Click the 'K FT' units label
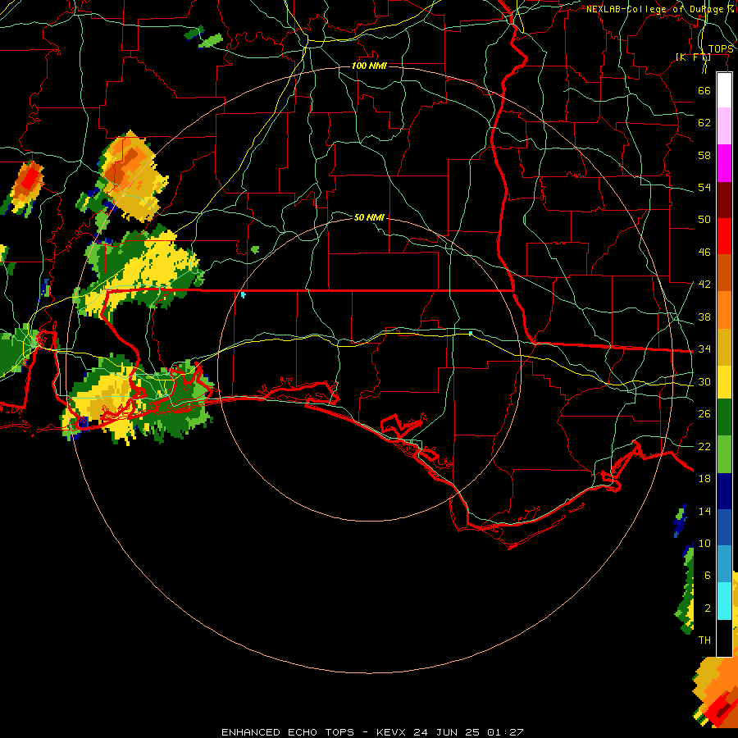 pyautogui.click(x=693, y=57)
